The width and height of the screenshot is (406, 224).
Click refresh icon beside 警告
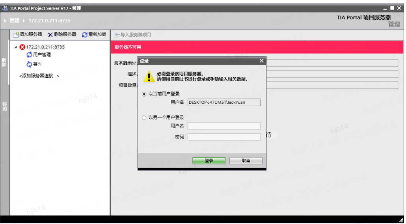29,64
